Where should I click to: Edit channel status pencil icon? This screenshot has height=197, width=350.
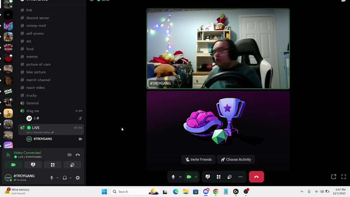(52, 132)
